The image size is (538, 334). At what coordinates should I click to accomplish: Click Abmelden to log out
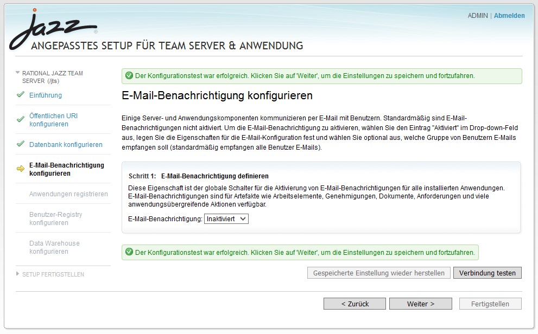coord(509,16)
